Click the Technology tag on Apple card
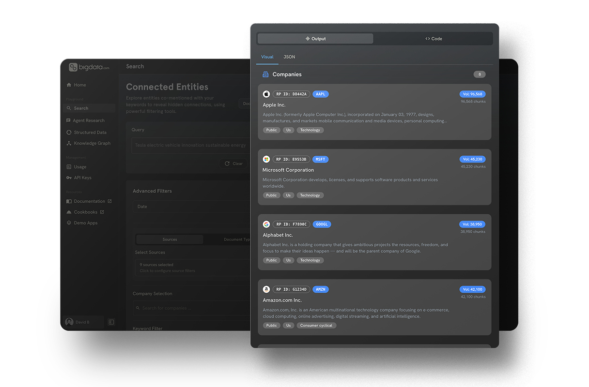The image size is (589, 387). click(310, 130)
